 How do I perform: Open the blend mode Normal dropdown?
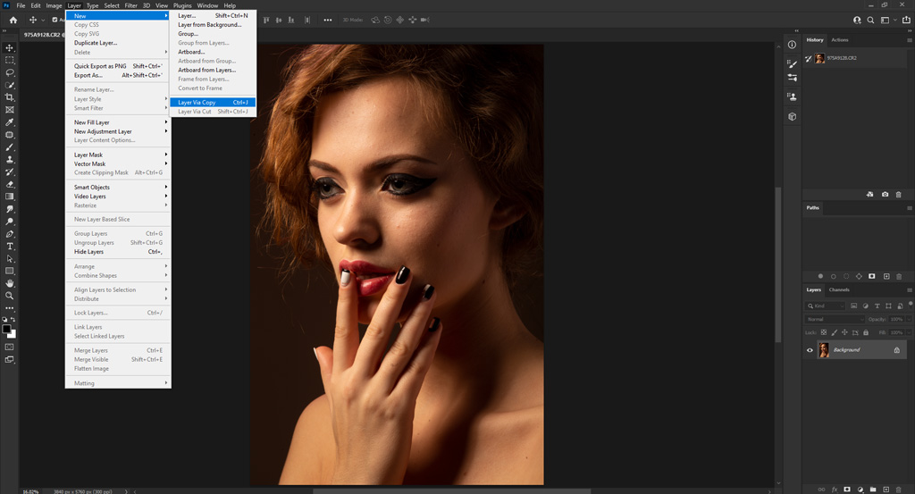pyautogui.click(x=834, y=319)
